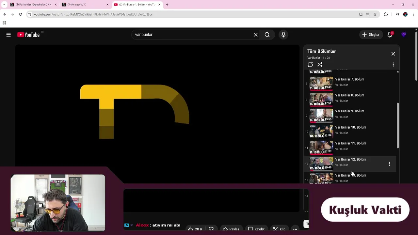418x235 pixels.
Task: Select title "Var Bunlar 11. Bölüm"
Action: tap(350, 143)
